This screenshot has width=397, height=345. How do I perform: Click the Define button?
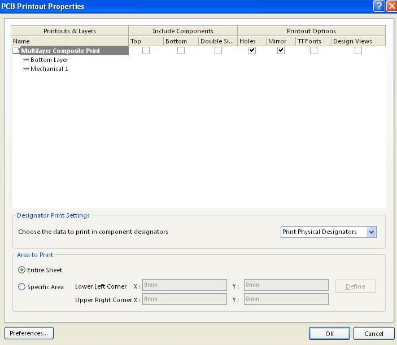pyautogui.click(x=355, y=286)
